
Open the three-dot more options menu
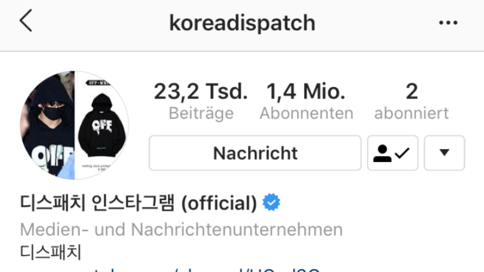point(448,22)
